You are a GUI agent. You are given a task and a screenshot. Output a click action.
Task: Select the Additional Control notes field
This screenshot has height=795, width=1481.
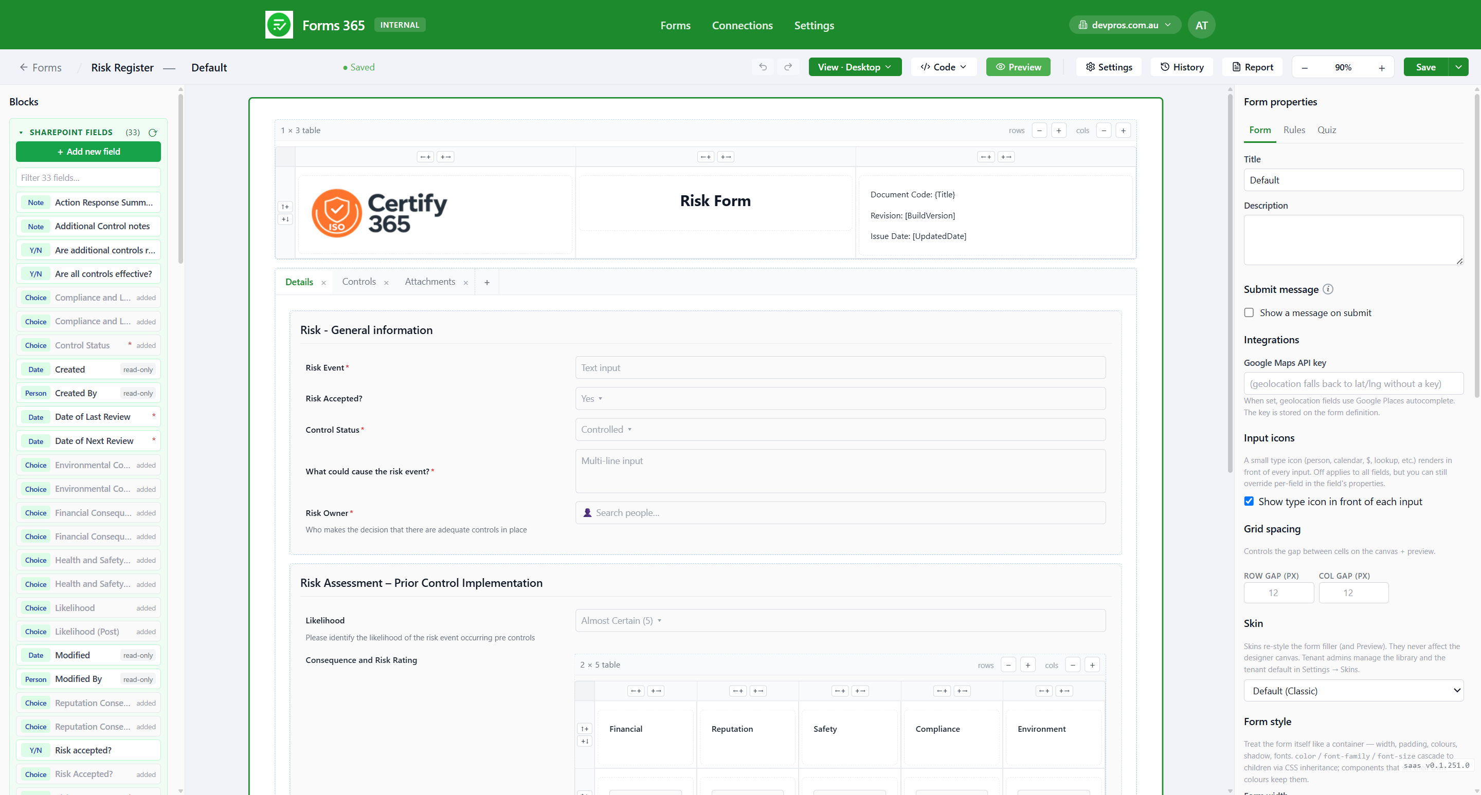(88, 226)
